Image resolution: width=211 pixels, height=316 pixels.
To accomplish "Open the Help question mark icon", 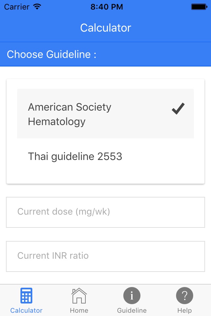I will pos(185,296).
